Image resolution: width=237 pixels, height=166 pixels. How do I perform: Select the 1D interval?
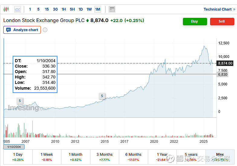click(81, 9)
